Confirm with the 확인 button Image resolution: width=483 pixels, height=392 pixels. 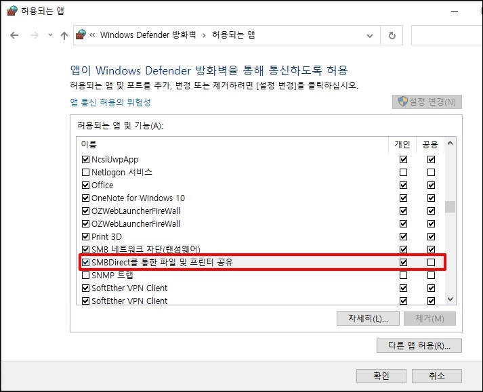[x=381, y=376]
